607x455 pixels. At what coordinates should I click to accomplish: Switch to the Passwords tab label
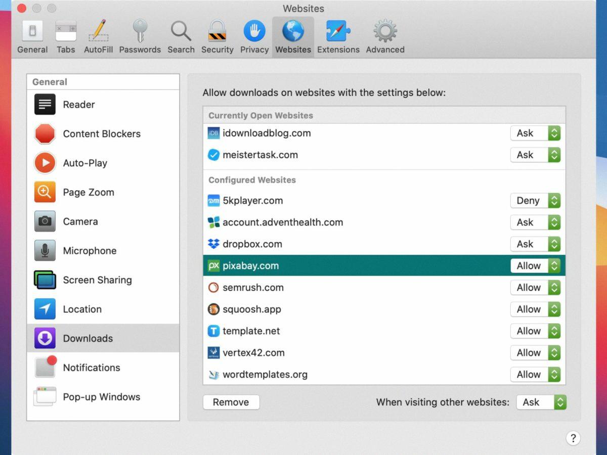tap(140, 50)
